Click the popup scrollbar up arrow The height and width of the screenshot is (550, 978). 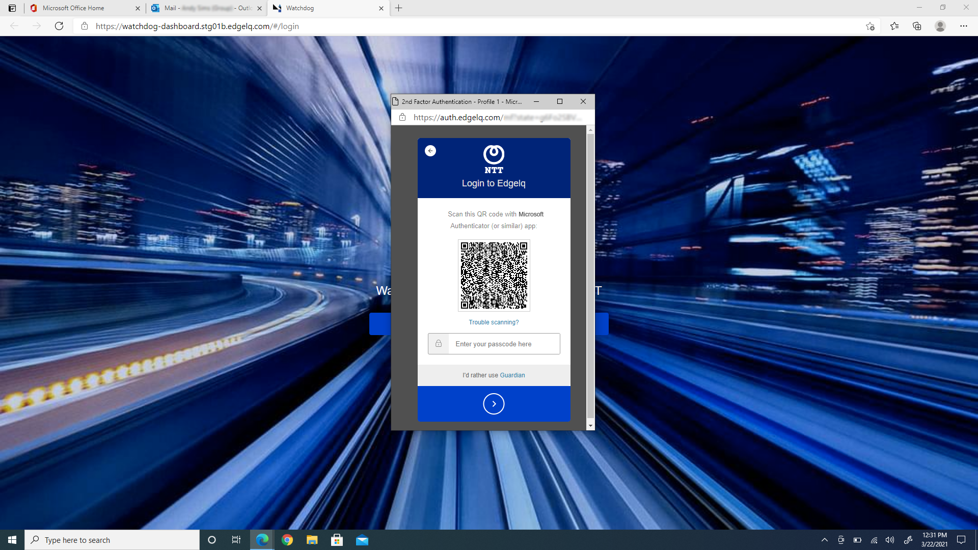click(x=590, y=130)
